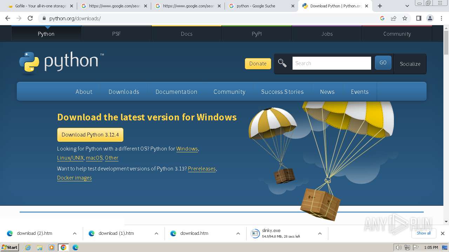Select the Docs top navigation tab
The width and height of the screenshot is (449, 252).
(187, 34)
